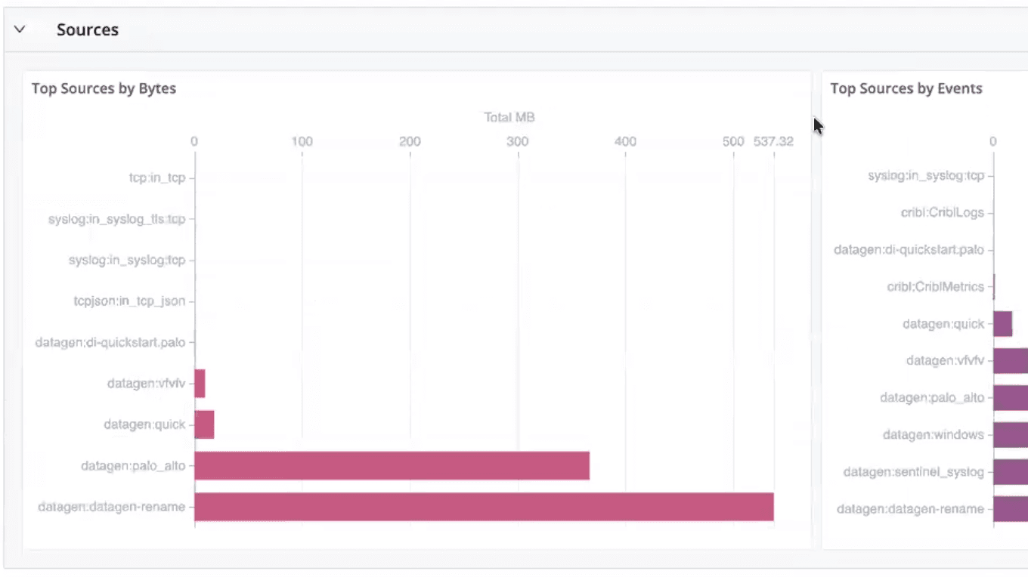This screenshot has height=577, width=1028.
Task: Select the datagen:vfvfv bytes bar
Action: (x=200, y=383)
